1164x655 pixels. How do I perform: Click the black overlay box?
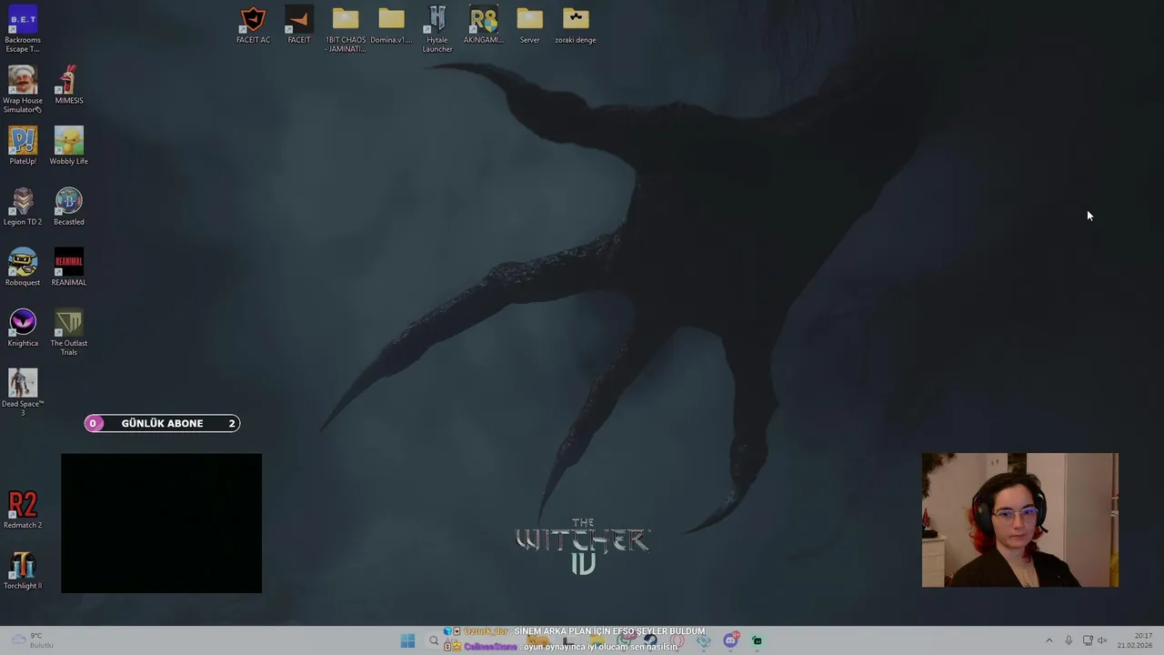(x=161, y=523)
